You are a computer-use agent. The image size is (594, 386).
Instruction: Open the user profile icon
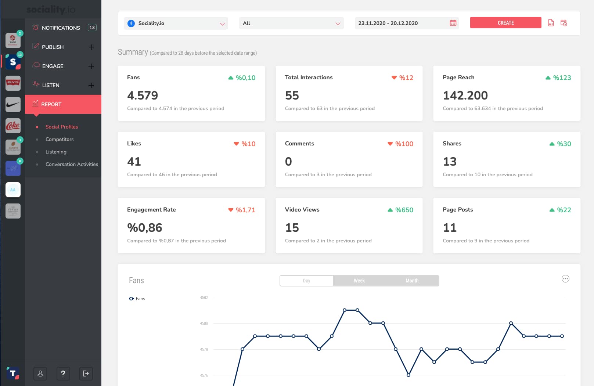pyautogui.click(x=40, y=374)
